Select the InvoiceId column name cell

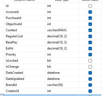[x=24, y=12]
